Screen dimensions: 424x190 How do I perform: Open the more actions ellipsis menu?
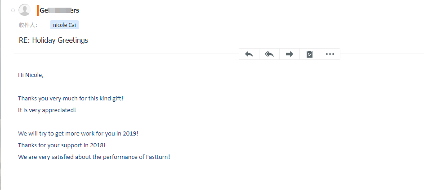pyautogui.click(x=330, y=54)
